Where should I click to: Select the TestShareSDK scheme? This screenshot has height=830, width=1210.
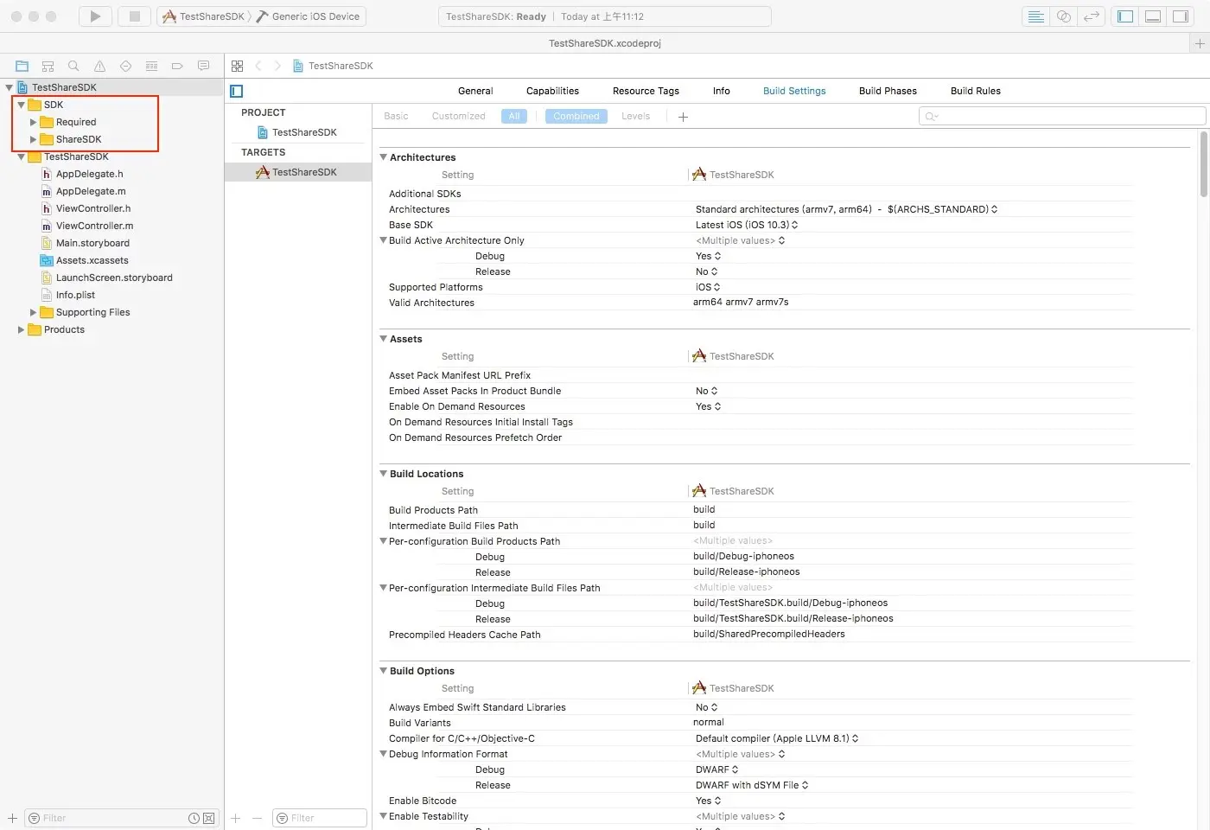[204, 16]
